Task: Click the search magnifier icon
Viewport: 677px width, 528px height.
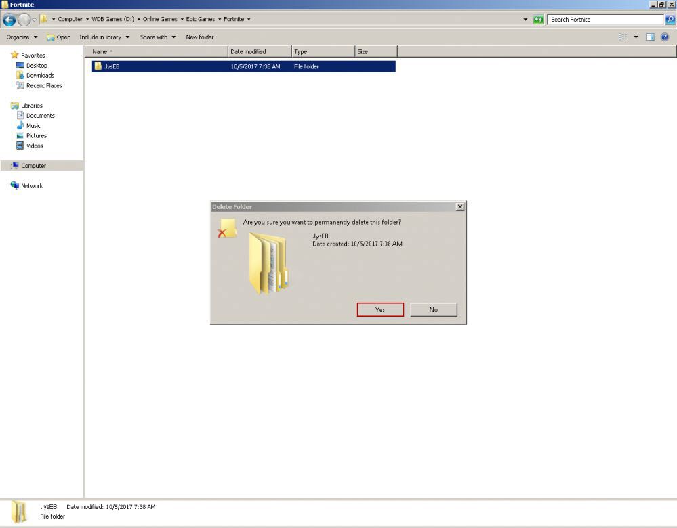Action: (670, 20)
